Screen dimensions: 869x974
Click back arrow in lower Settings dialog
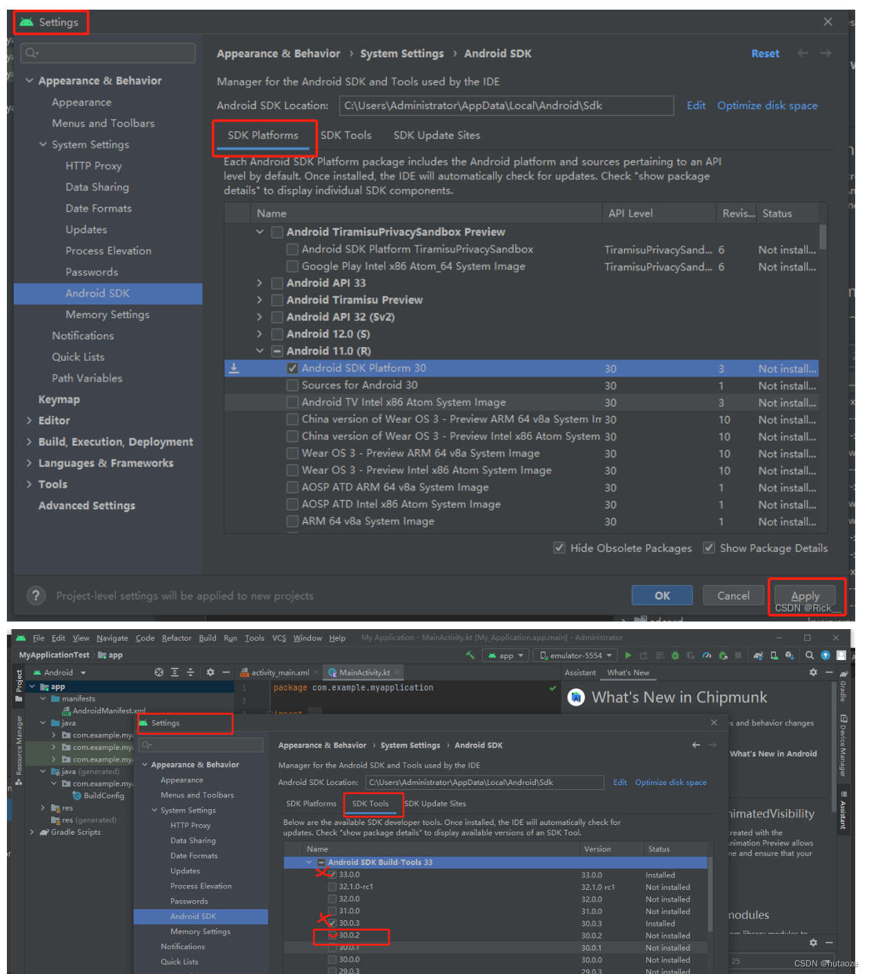pos(696,745)
